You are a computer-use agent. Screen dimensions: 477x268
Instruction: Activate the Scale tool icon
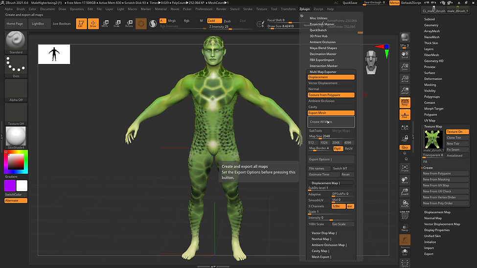tap(117, 24)
